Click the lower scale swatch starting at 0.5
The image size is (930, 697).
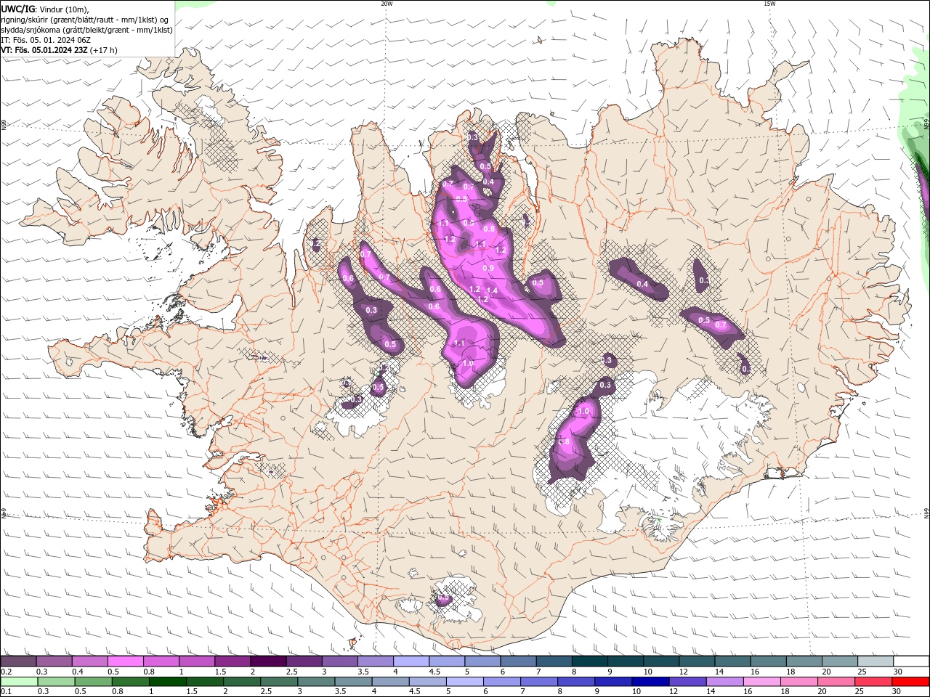coord(93,681)
